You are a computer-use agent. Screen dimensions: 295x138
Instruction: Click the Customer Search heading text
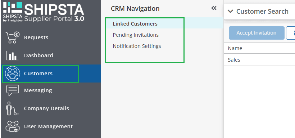tap(262, 11)
